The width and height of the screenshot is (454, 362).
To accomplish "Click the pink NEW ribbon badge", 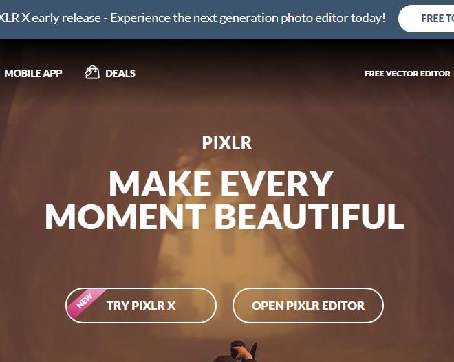I will 86,301.
